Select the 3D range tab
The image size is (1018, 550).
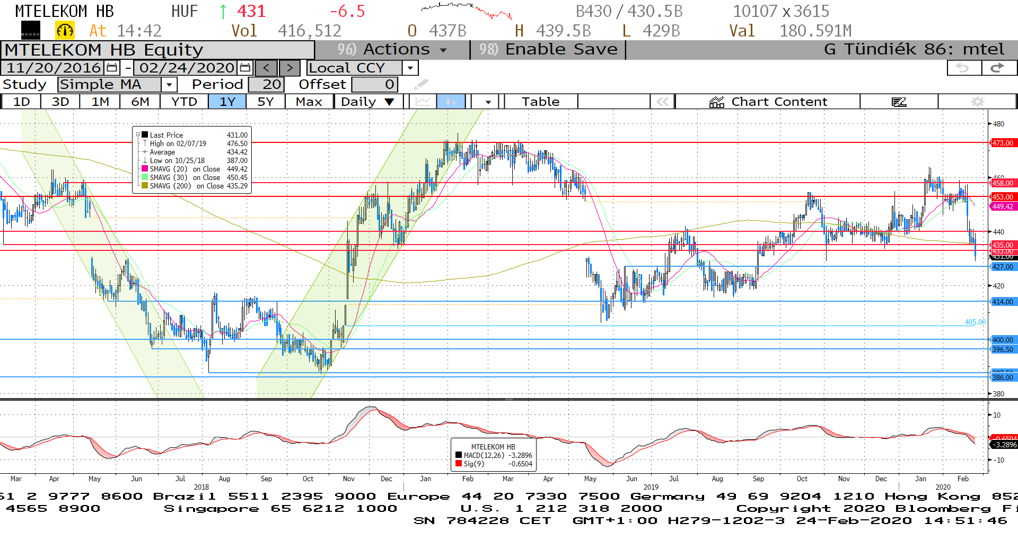point(60,102)
